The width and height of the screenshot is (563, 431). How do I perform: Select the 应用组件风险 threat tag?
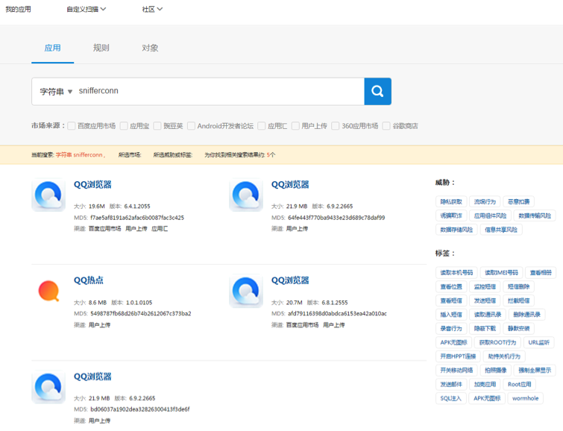click(x=490, y=215)
